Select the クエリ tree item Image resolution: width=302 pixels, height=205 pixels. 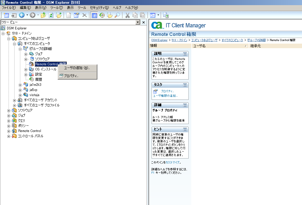click(21, 121)
